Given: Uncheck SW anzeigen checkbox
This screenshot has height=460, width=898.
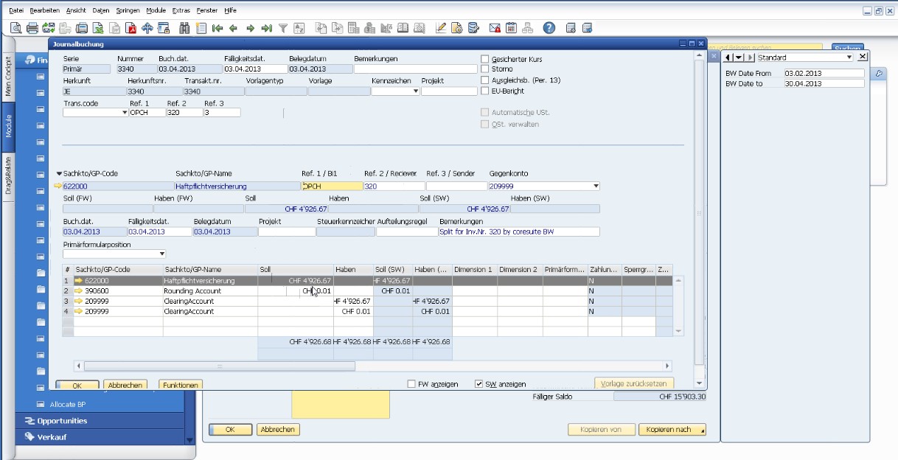Looking at the screenshot, I should 478,384.
